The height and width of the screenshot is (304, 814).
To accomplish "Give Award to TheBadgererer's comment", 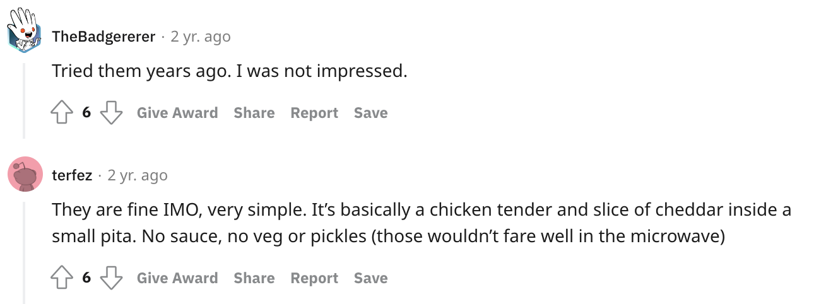I will (x=177, y=113).
